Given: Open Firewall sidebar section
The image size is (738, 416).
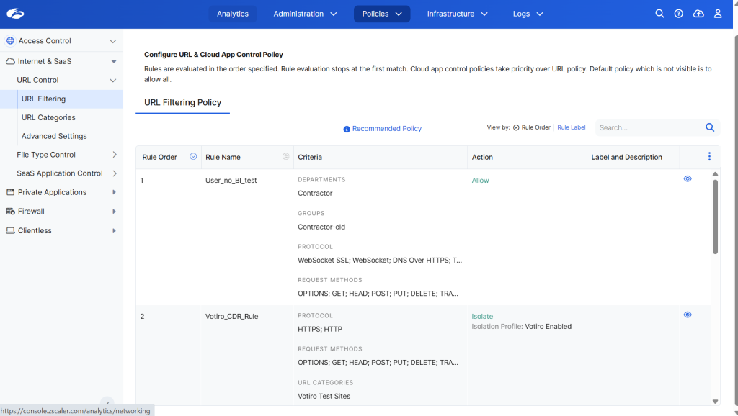Looking at the screenshot, I should coord(31,212).
